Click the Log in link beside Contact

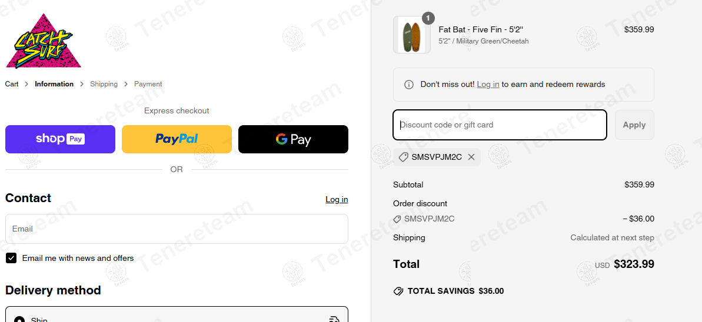(337, 199)
